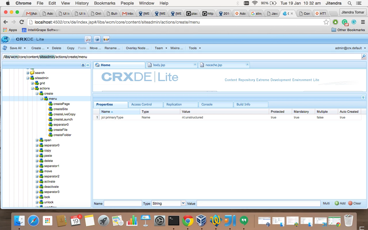Click the tree sync icon in navigator header
This screenshot has width=368, height=230.
point(83,65)
